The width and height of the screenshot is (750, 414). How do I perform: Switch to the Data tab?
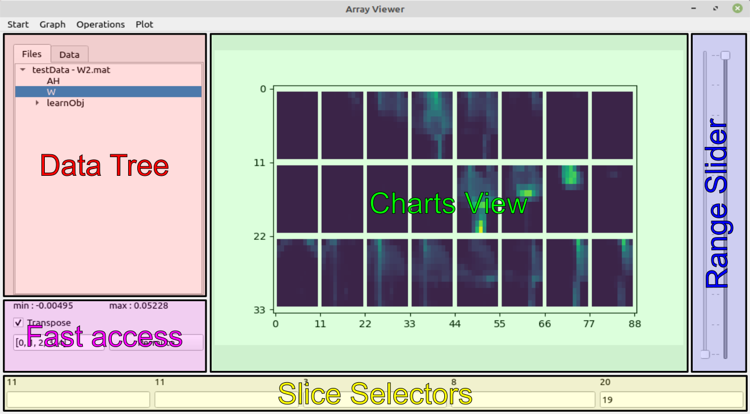pyautogui.click(x=69, y=54)
